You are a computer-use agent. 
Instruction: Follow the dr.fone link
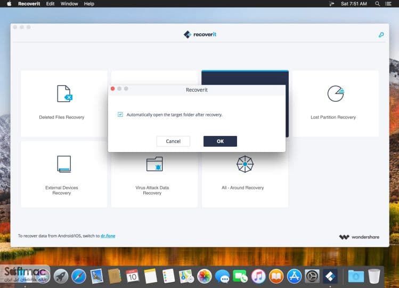tap(108, 236)
